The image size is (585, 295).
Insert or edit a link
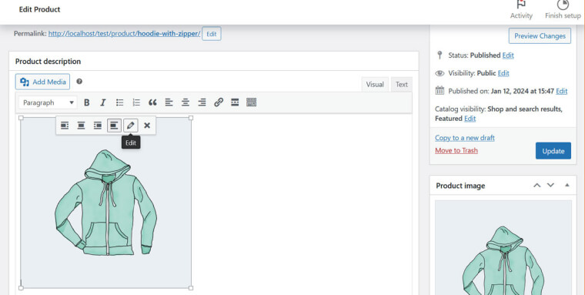pos(219,102)
